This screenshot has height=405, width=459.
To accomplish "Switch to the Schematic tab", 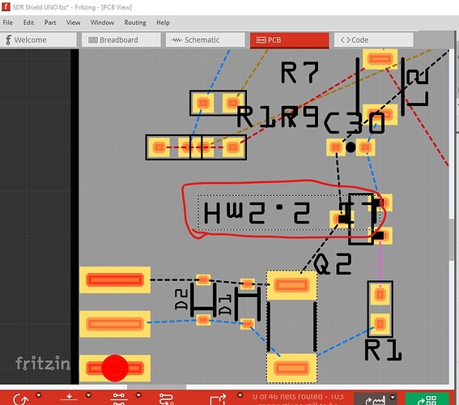I will (205, 40).
